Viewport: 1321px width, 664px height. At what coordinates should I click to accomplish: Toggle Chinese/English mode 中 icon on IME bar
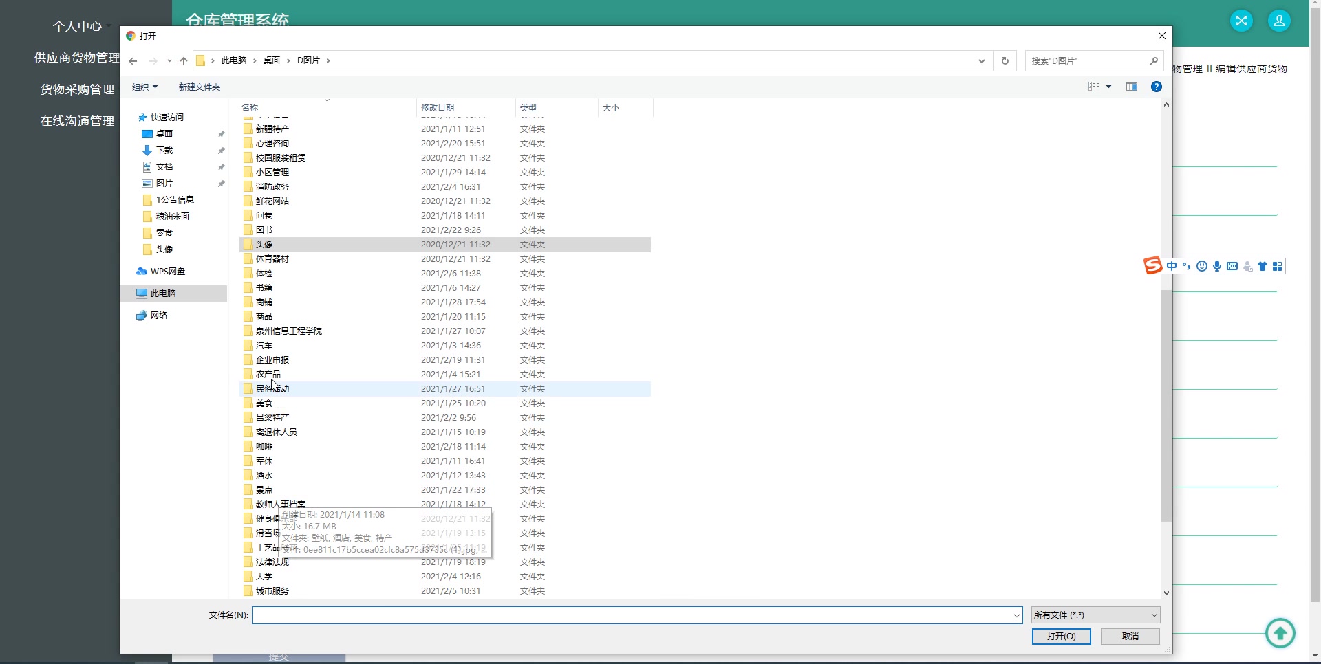click(1172, 267)
